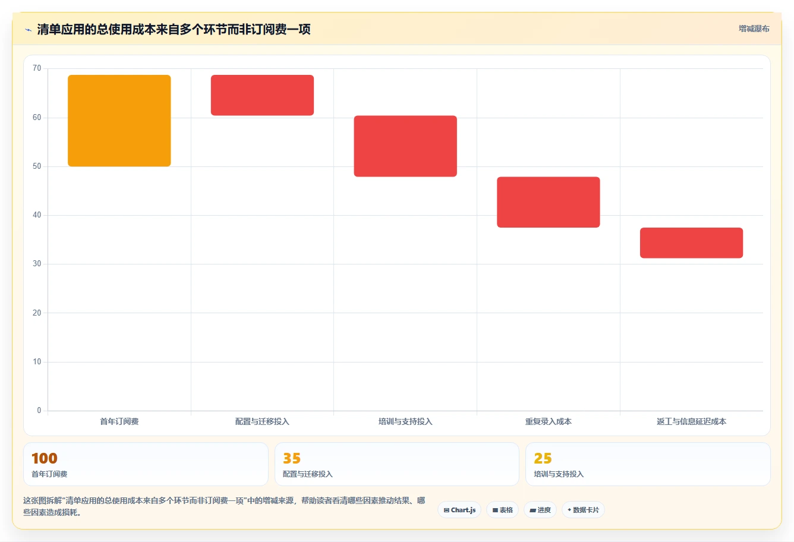
Task: Click the x-axis label 配置与迁移投入
Action: point(262,421)
